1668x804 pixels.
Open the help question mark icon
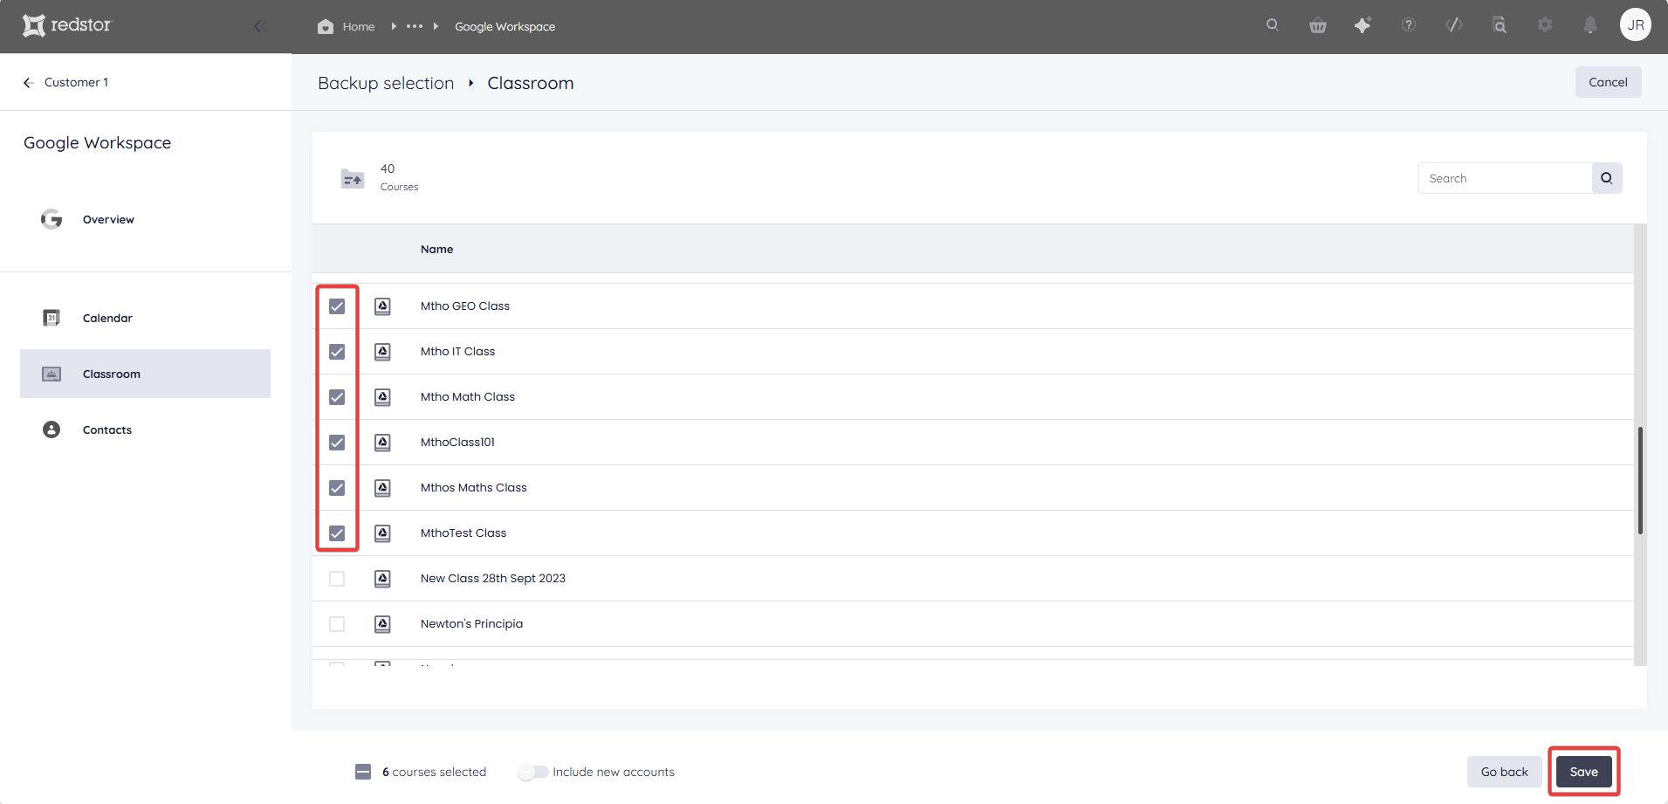click(x=1409, y=25)
